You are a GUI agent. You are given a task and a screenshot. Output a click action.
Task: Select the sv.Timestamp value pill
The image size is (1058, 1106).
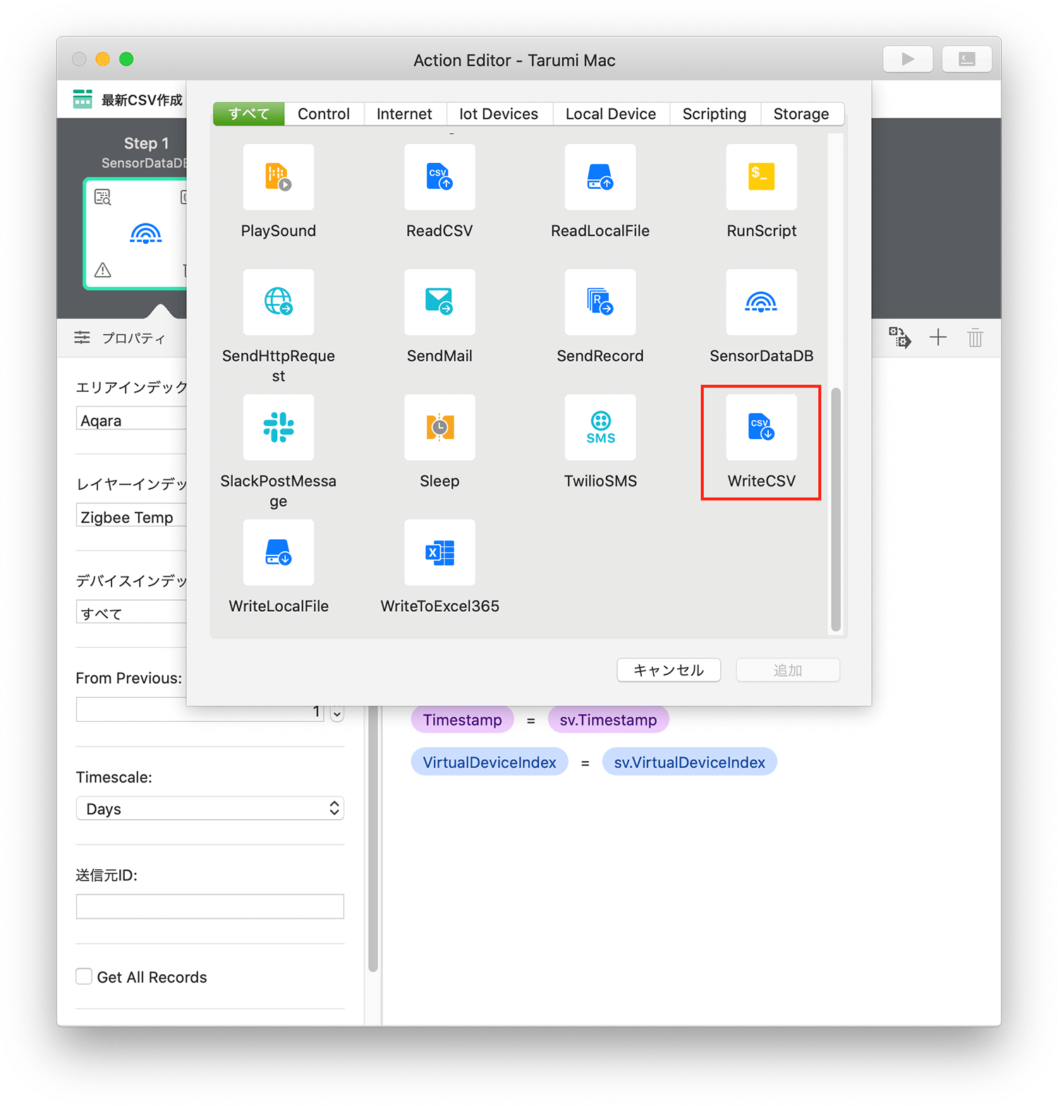click(x=608, y=720)
